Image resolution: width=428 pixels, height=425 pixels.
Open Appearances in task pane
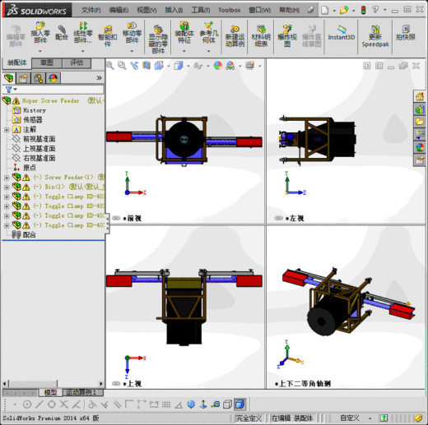420,147
